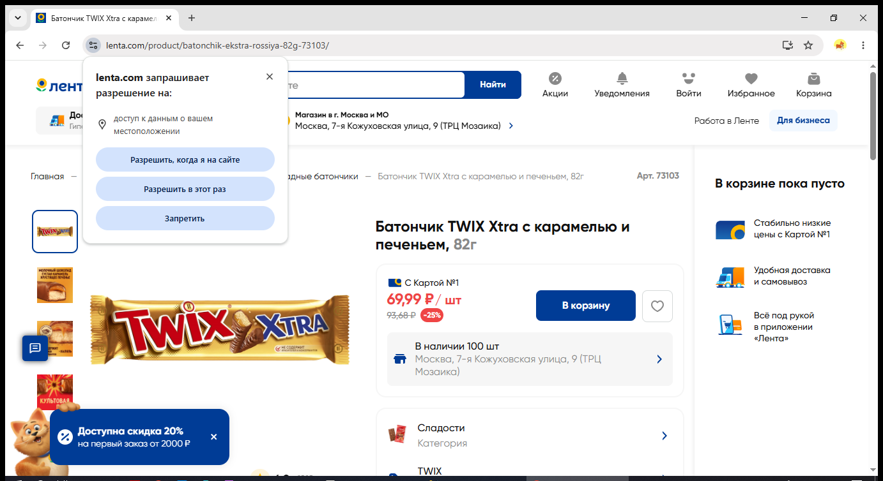883x481 pixels.
Task: Click the location pin icon in the permission popup
Action: coord(102,124)
